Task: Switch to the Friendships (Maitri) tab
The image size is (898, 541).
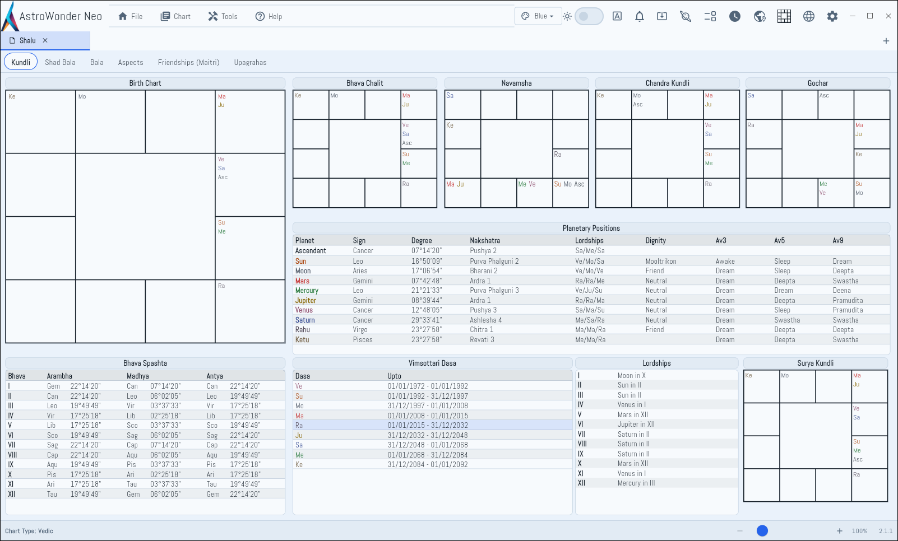Action: tap(188, 62)
